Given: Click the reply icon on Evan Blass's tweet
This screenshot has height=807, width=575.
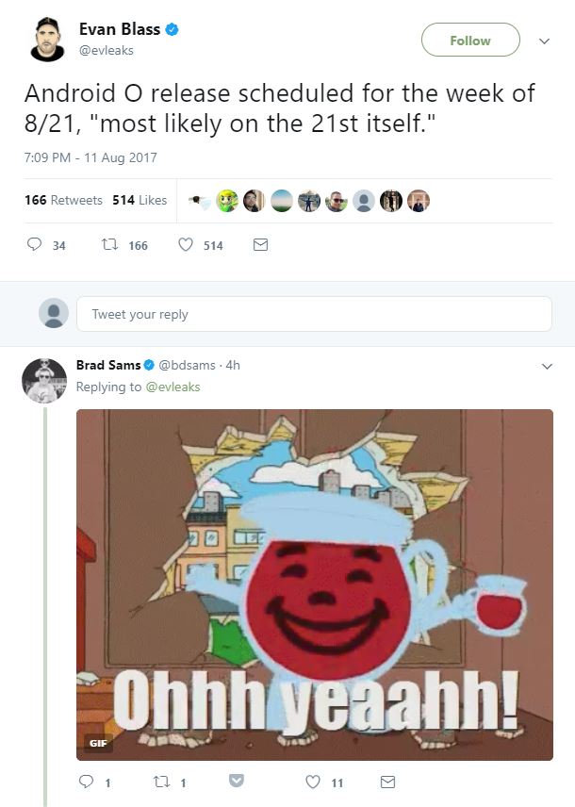Looking at the screenshot, I should click(x=34, y=245).
